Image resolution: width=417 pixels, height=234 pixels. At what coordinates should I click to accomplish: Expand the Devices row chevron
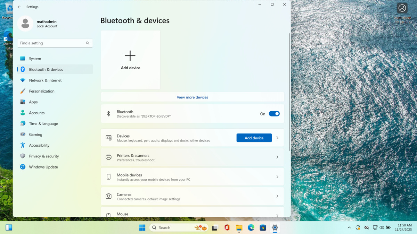(x=277, y=138)
